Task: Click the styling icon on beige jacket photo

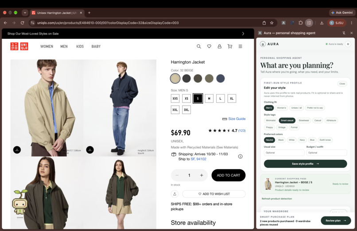Action: (x=17, y=150)
